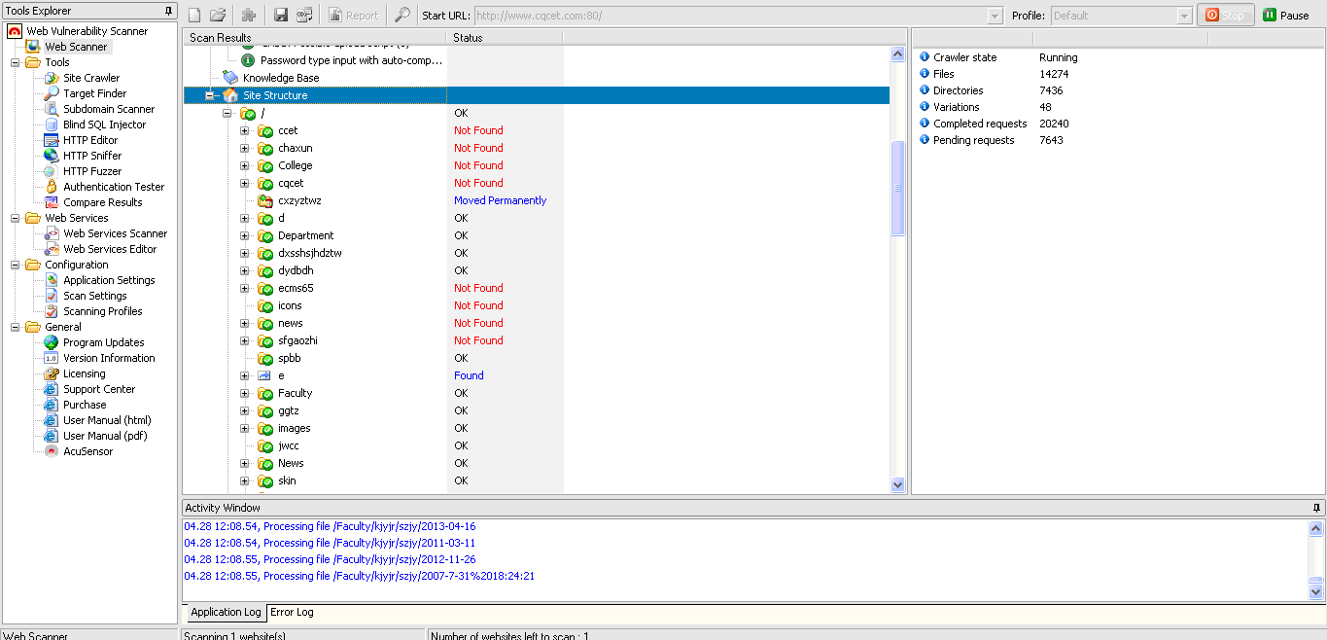Stop the scan with the Stop button
This screenshot has width=1327, height=640.
click(1225, 16)
